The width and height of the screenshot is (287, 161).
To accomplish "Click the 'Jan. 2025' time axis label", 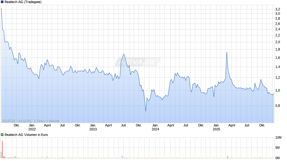I will click(x=216, y=127).
